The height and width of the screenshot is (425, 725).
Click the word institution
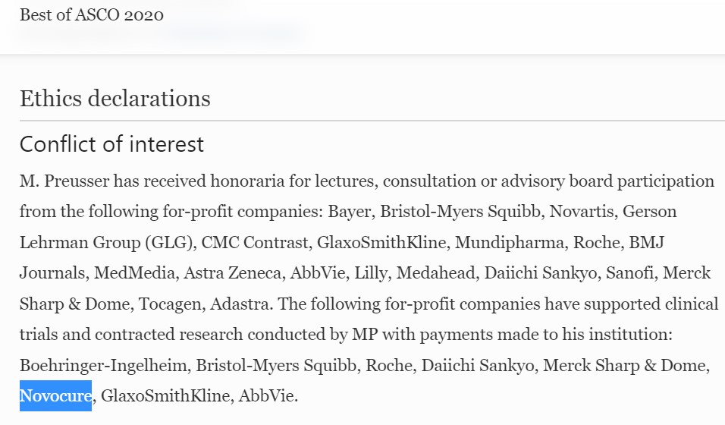click(623, 335)
